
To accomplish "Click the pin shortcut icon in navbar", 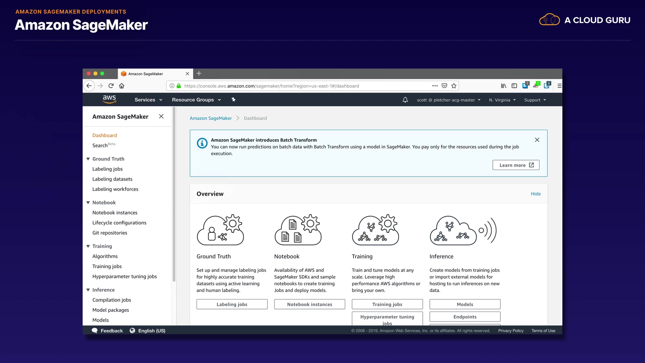I will (x=233, y=99).
